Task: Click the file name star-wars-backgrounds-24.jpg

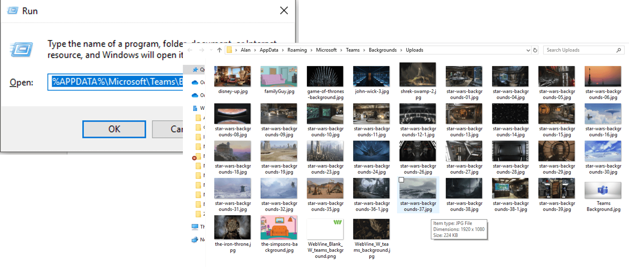Action: [372, 169]
